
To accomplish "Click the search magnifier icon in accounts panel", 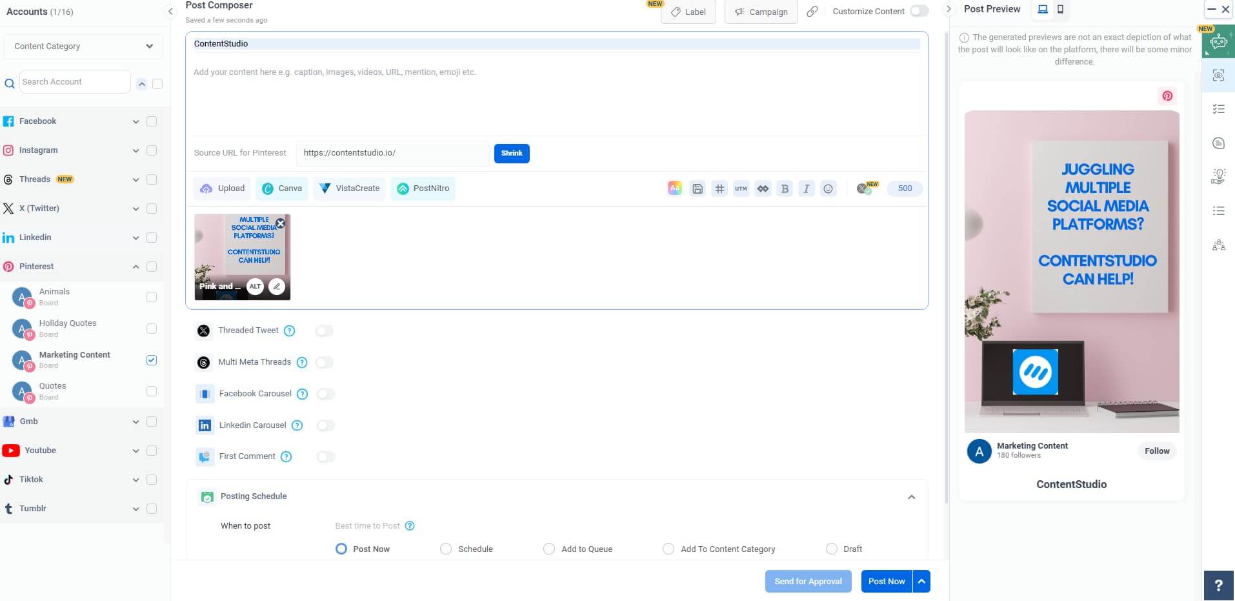I will coord(10,83).
